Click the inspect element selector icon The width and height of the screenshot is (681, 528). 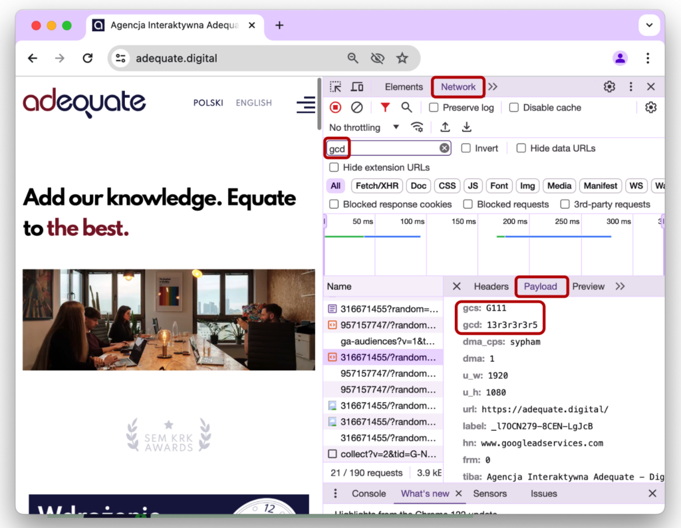tap(336, 87)
